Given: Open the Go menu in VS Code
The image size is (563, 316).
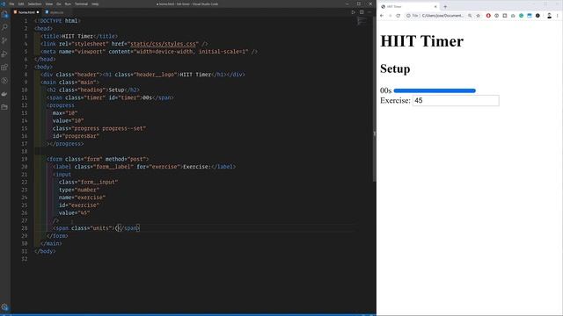Looking at the screenshot, I should [59, 4].
